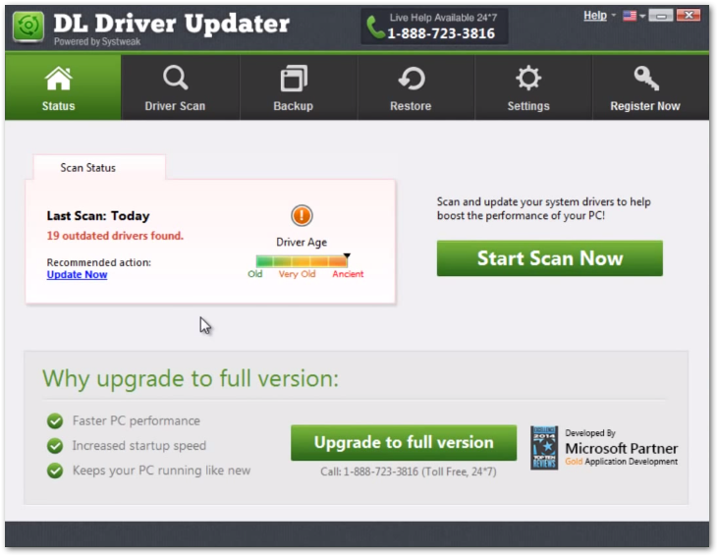Minimize the DL Driver Updater window
The width and height of the screenshot is (718, 556).
click(x=661, y=16)
